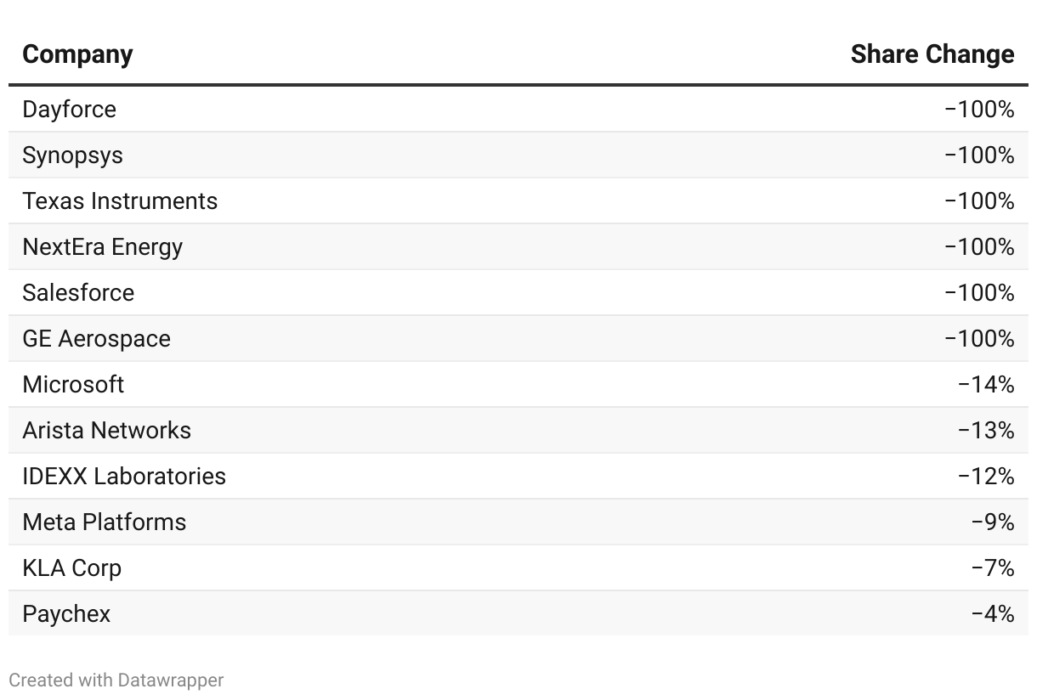Select the Synopsys row label

72,155
